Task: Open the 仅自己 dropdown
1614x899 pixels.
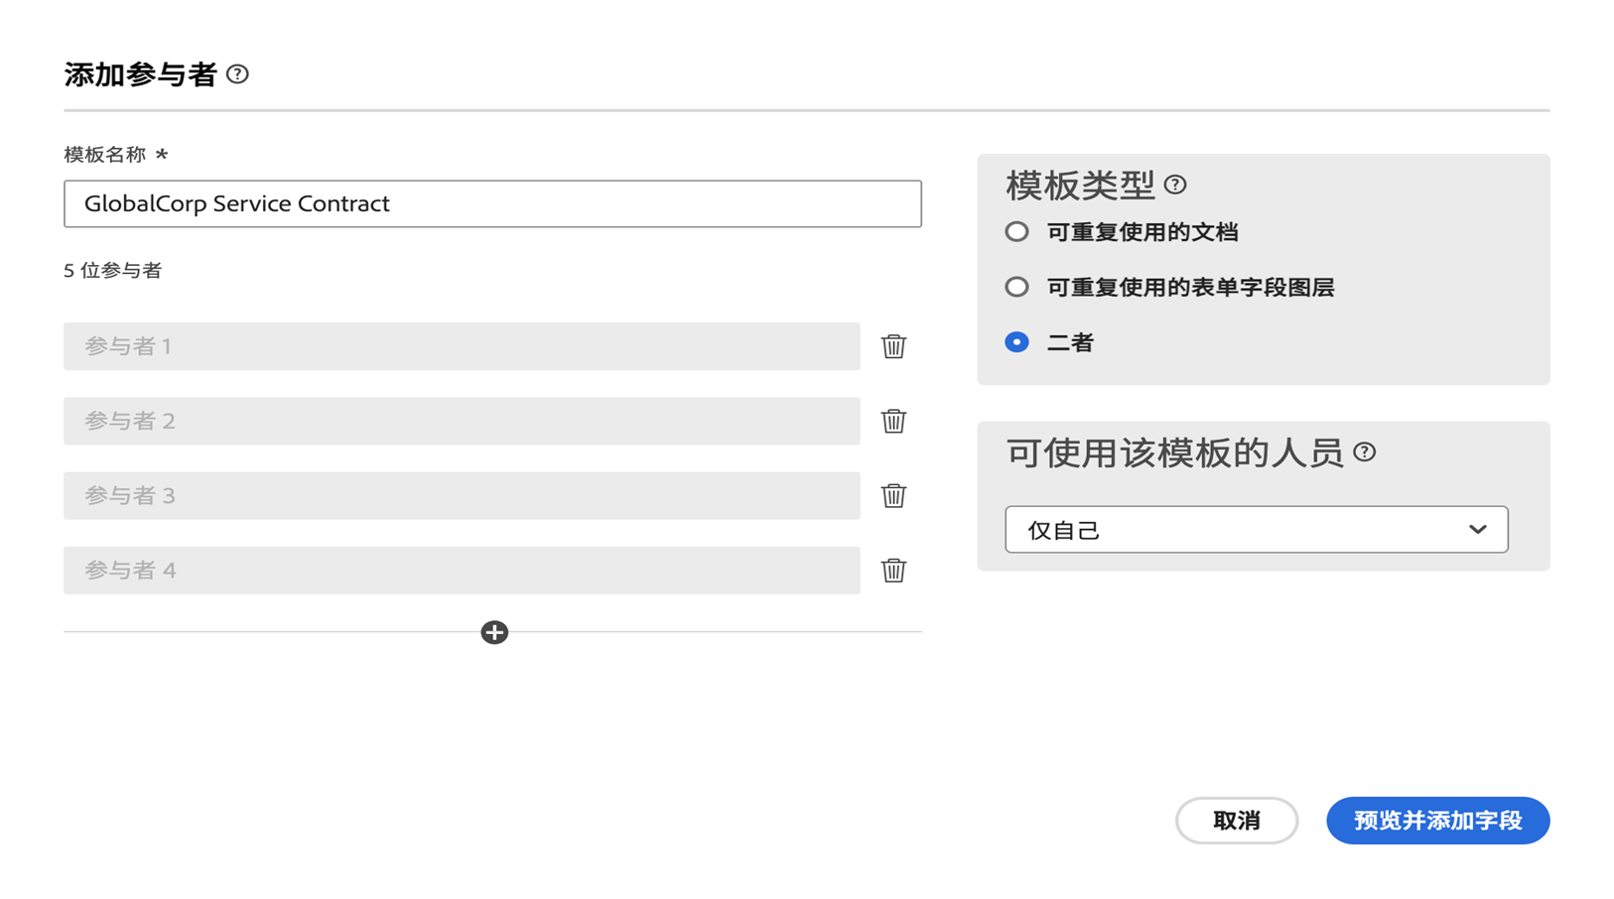Action: coord(1257,529)
